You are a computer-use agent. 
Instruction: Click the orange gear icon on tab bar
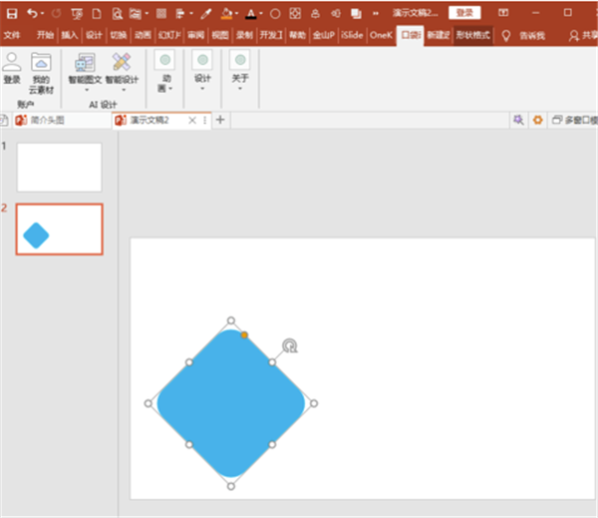538,120
